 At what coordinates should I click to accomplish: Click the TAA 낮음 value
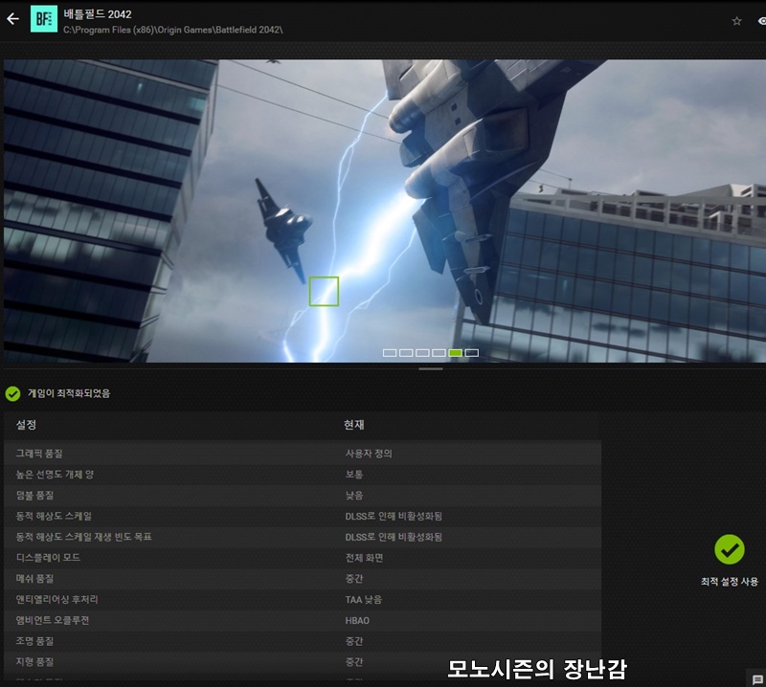(364, 600)
